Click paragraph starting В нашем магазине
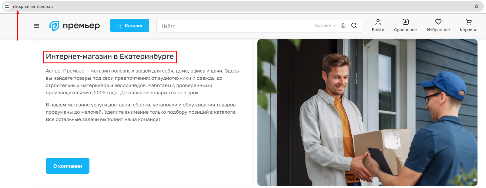486x188 pixels. [141, 112]
